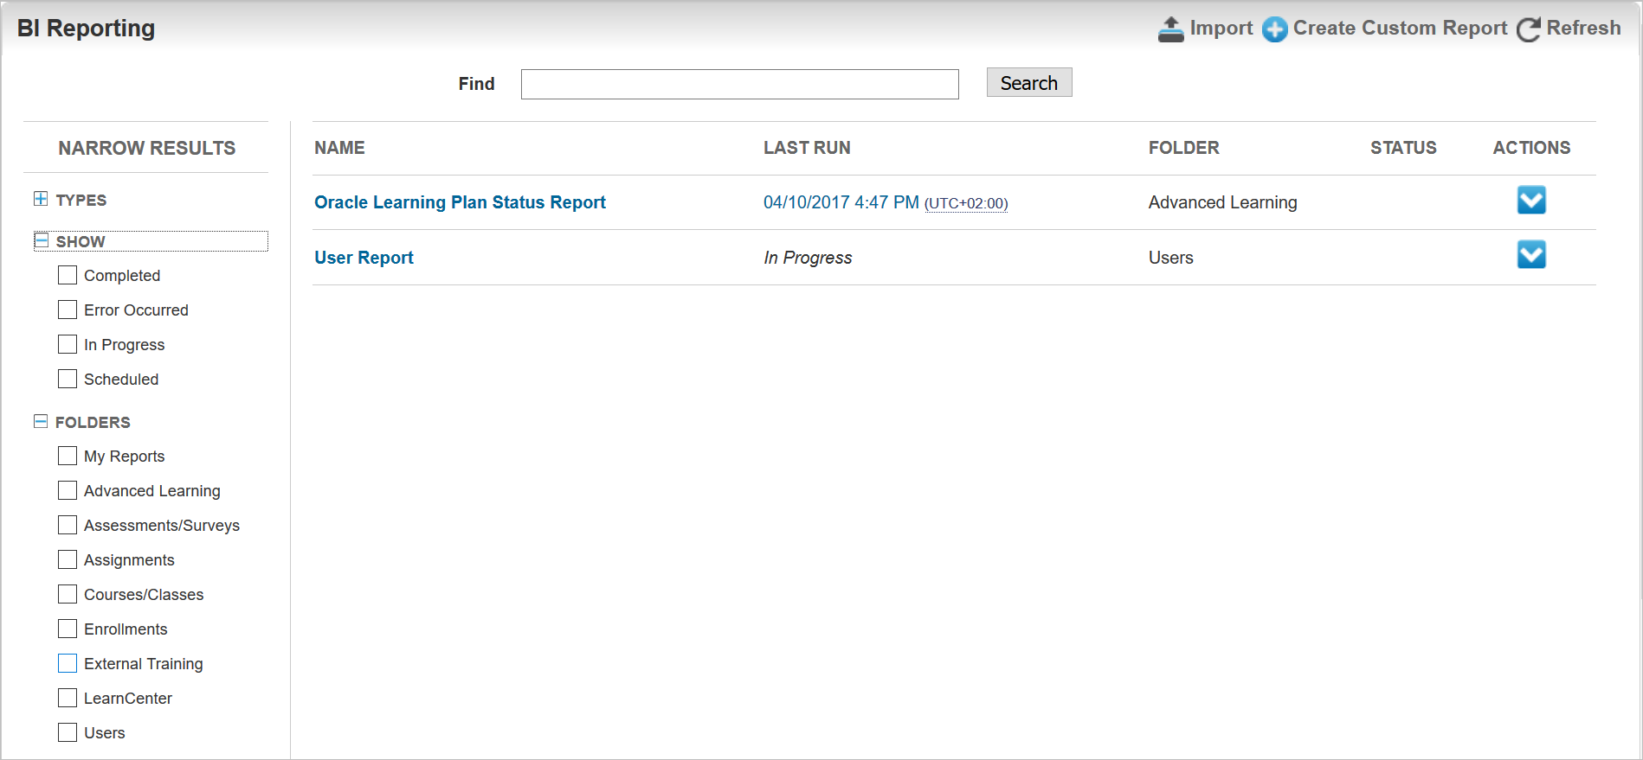Check the Users folder filter
The image size is (1643, 760).
68,732
